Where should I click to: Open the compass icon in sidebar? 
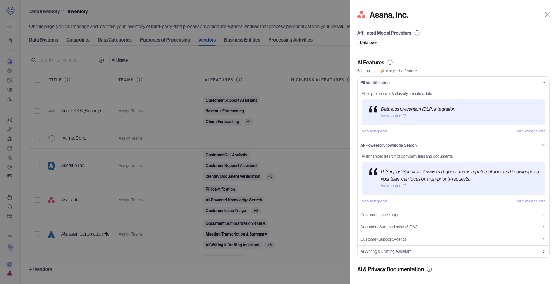(10, 167)
